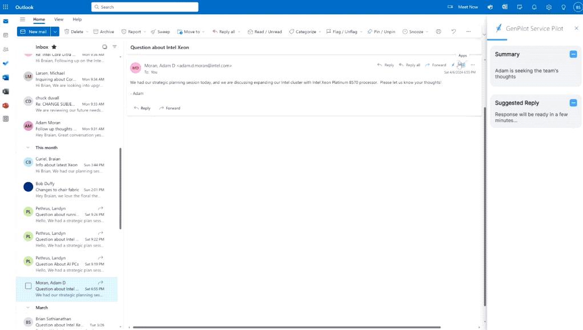Open the Move to dropdown arrow
Screen dimensions: 583x330
coord(203,32)
